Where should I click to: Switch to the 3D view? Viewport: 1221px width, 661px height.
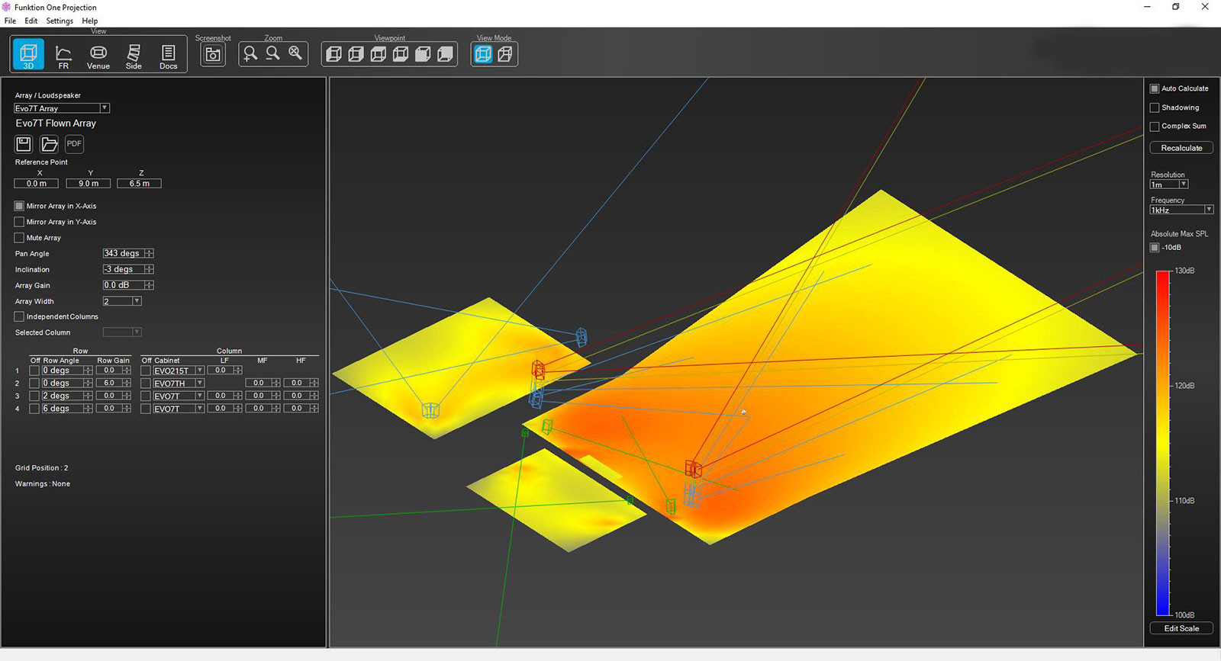click(x=28, y=54)
